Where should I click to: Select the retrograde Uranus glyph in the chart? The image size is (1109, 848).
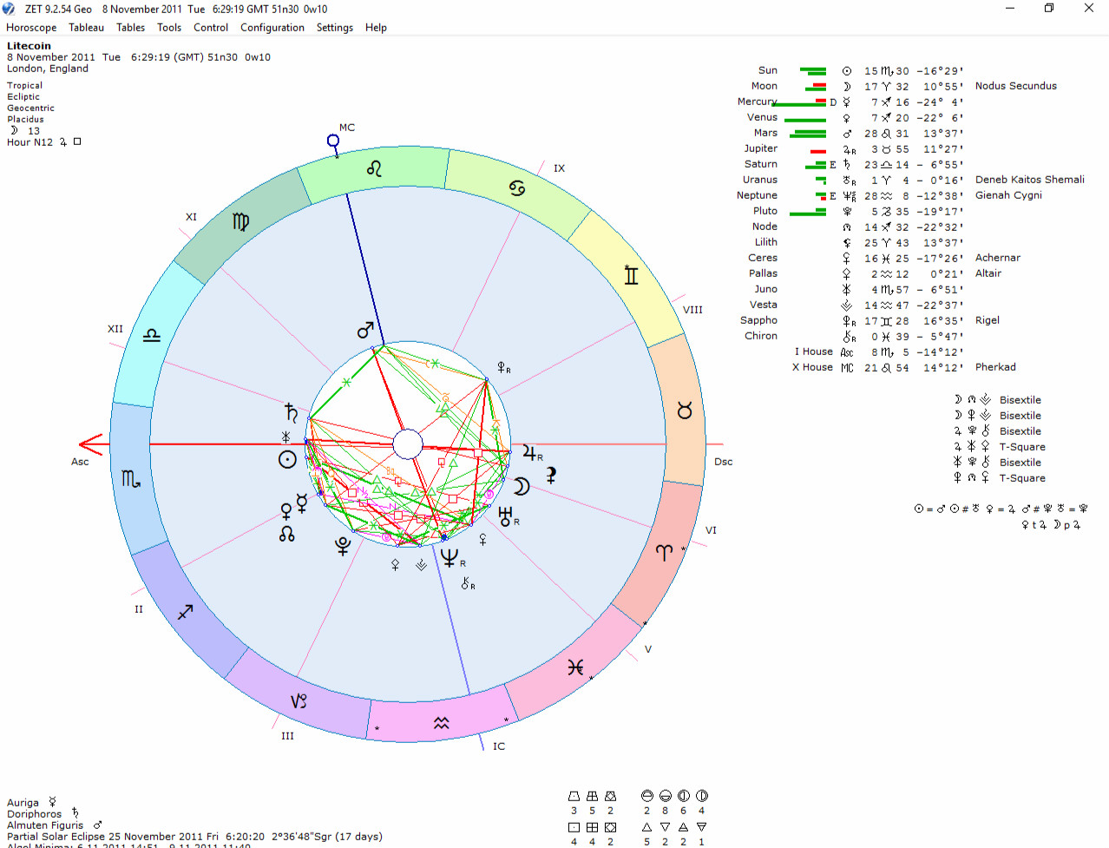click(509, 517)
